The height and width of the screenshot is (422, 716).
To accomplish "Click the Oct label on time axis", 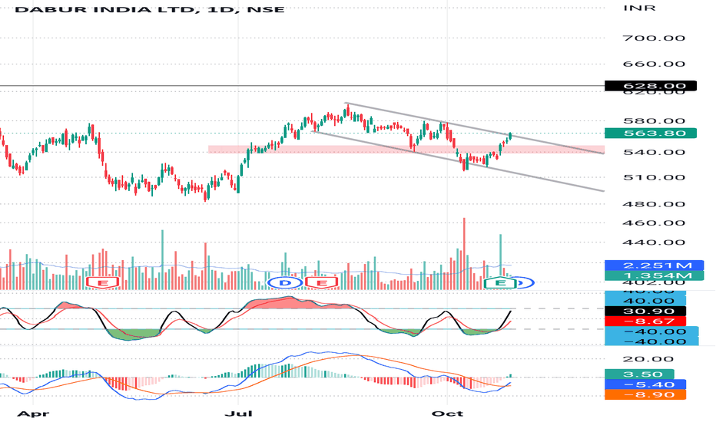I will click(x=447, y=414).
